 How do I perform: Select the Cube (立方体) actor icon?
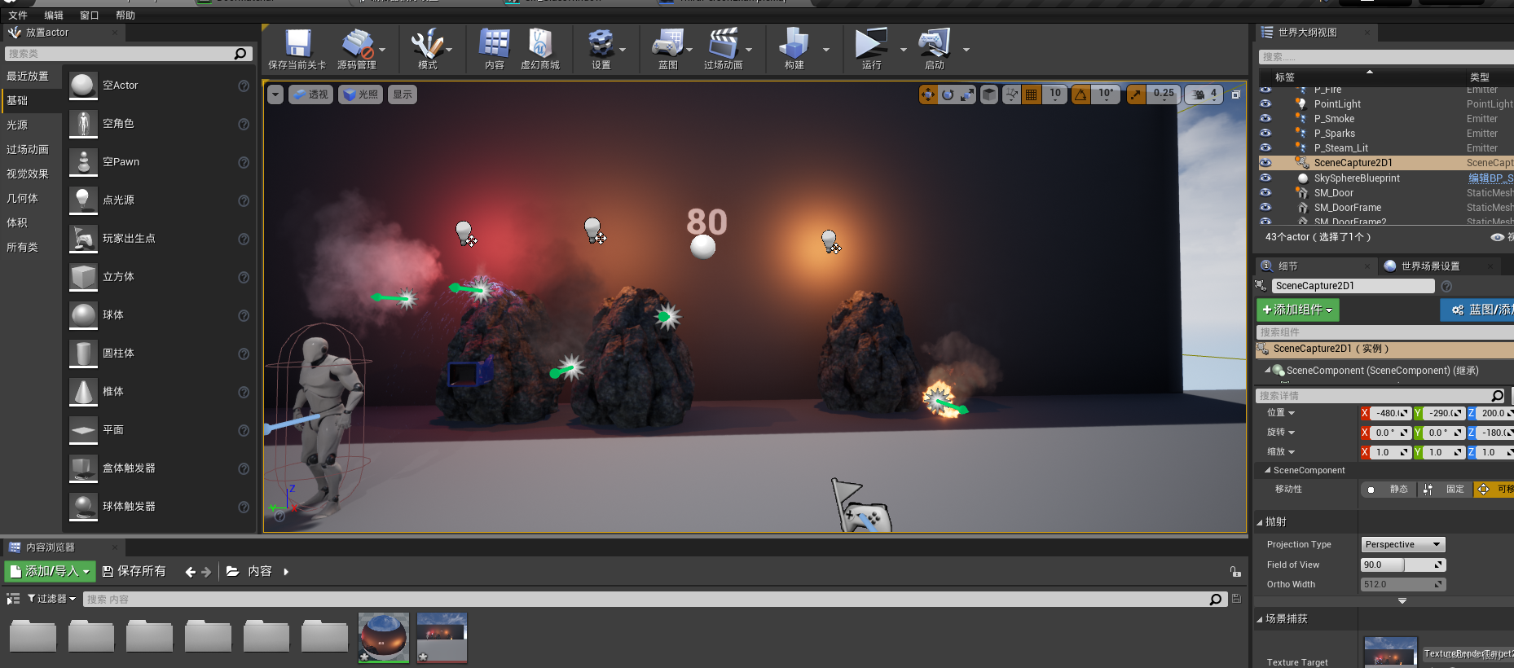tap(83, 277)
